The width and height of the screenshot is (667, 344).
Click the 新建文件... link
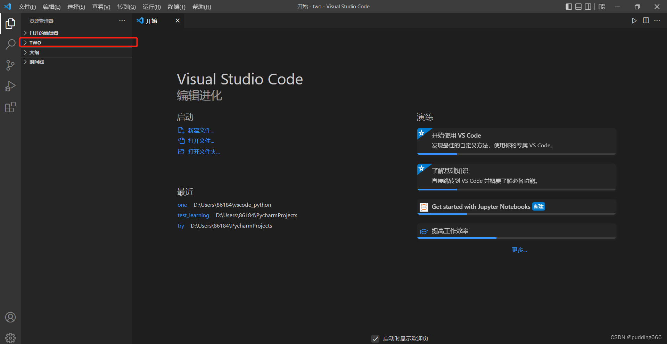[x=201, y=130]
